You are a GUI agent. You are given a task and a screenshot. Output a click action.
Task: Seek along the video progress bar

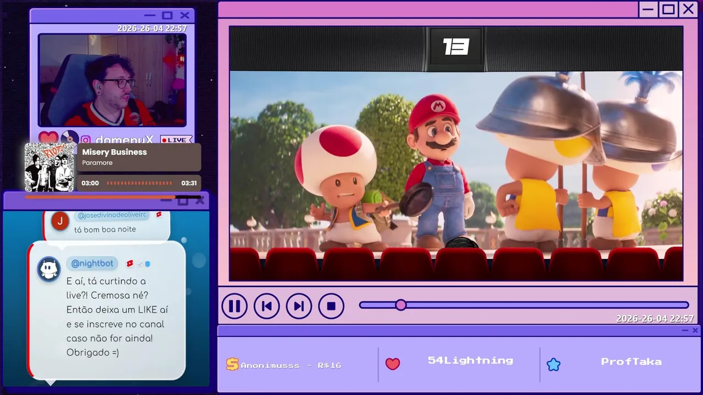[524, 305]
